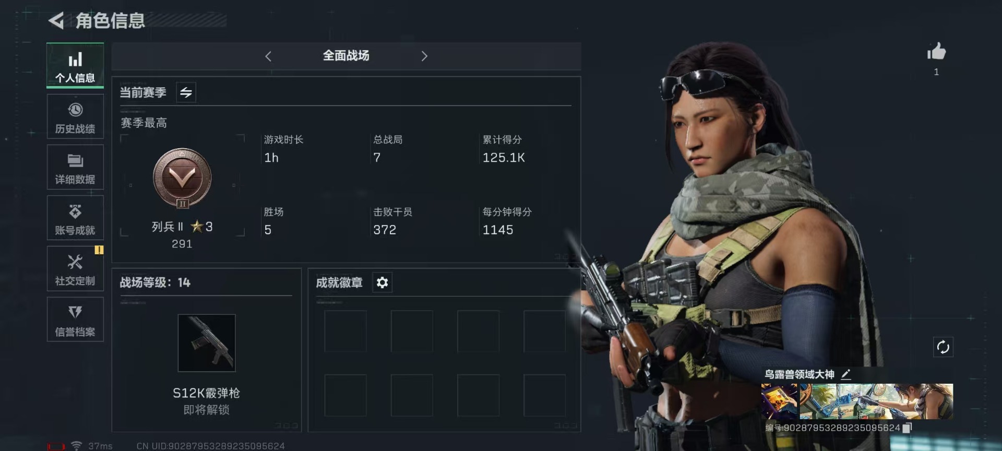
Task: Switch to previous mode with left chevron
Action: coord(268,56)
